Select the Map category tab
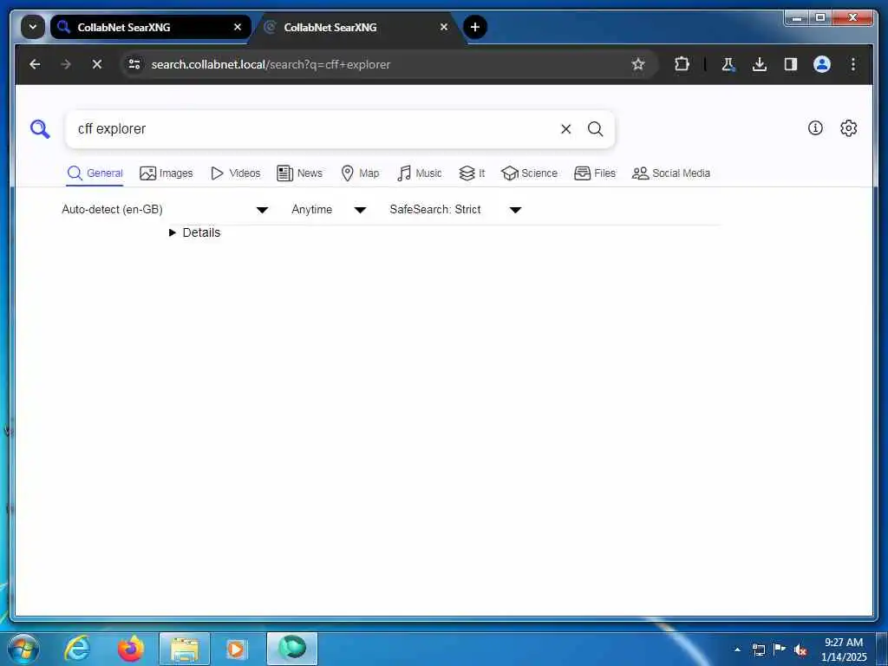The height and width of the screenshot is (666, 888). [x=360, y=173]
